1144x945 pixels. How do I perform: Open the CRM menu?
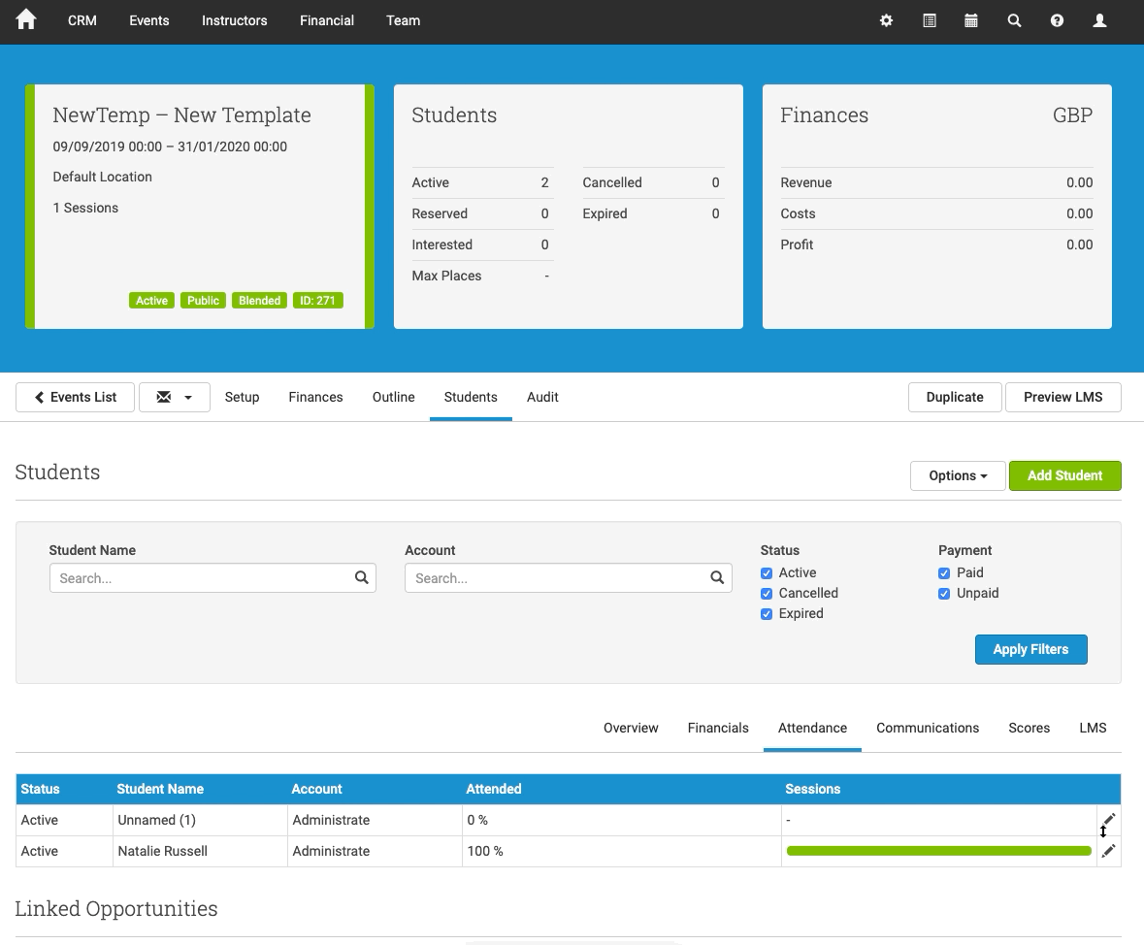pyautogui.click(x=82, y=20)
